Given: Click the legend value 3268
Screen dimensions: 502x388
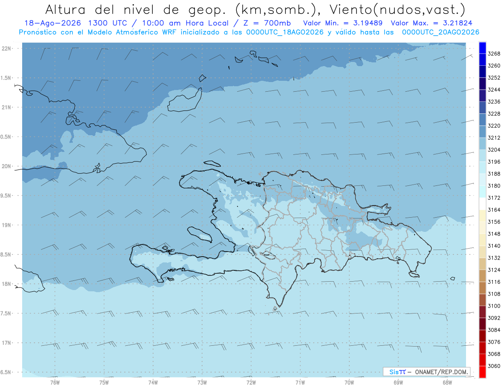Looking at the screenshot, I should coord(494,54).
